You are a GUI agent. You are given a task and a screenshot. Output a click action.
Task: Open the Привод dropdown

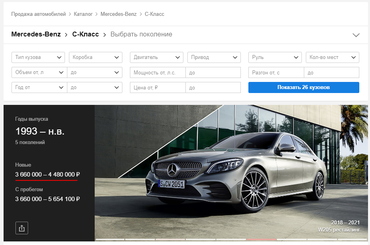point(214,57)
